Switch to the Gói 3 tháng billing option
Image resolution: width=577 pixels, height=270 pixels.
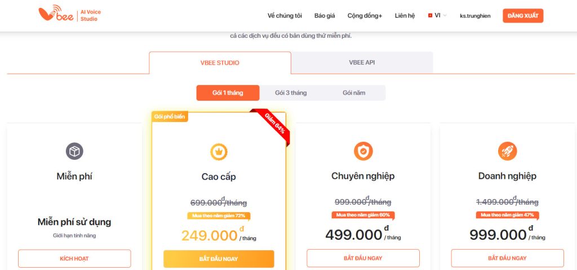tap(291, 93)
